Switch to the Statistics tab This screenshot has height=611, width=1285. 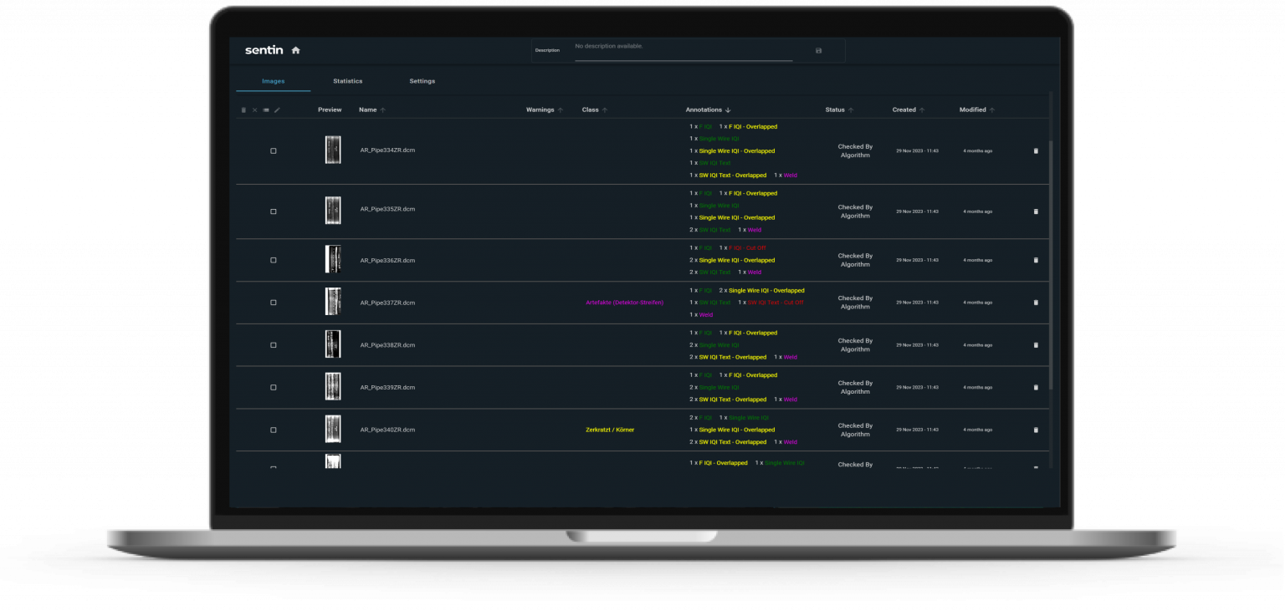coord(347,81)
